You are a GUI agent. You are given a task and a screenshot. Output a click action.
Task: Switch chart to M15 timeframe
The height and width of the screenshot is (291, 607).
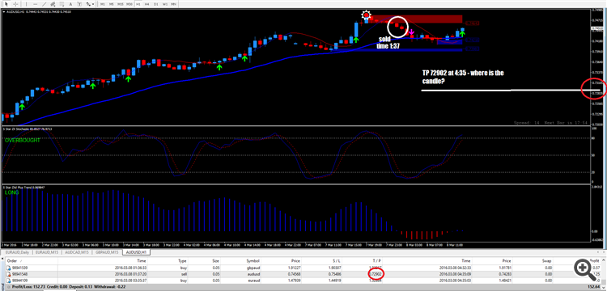coord(121,4)
